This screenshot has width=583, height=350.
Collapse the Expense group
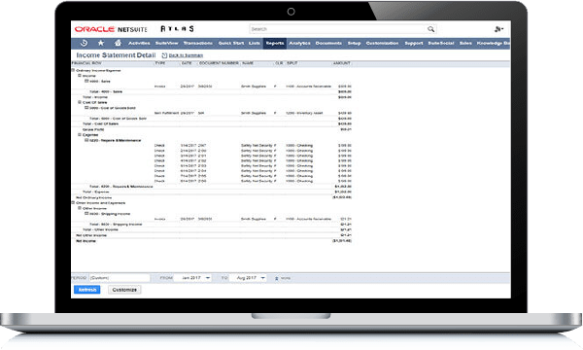[x=80, y=134]
